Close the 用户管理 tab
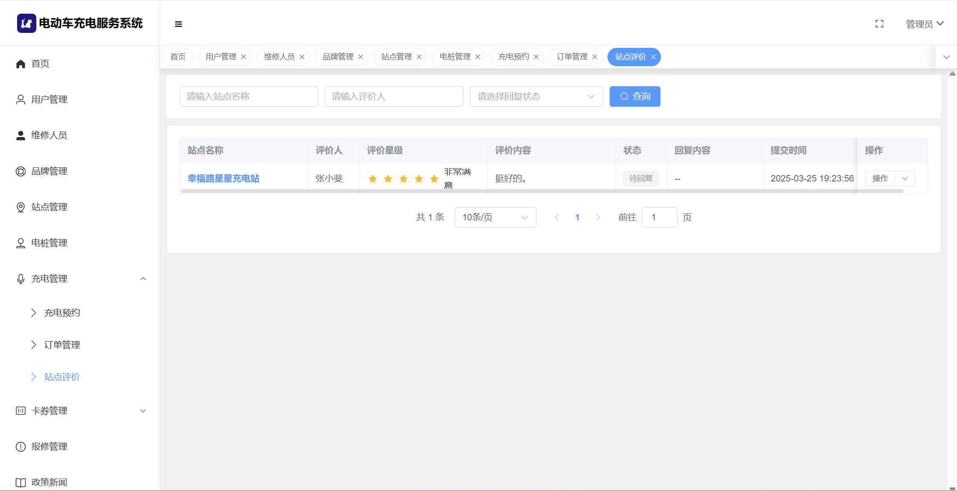957x491 pixels. click(x=244, y=57)
